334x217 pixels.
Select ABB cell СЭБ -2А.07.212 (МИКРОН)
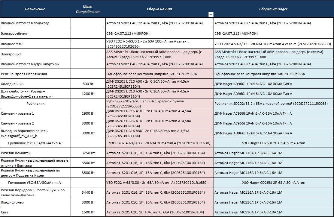click(x=159, y=33)
